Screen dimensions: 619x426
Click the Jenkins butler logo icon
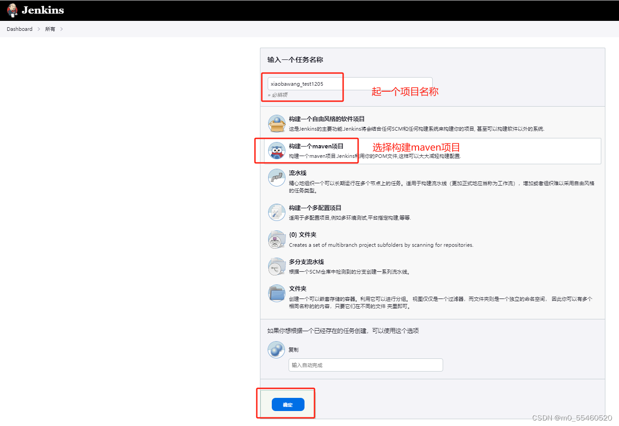12,10
